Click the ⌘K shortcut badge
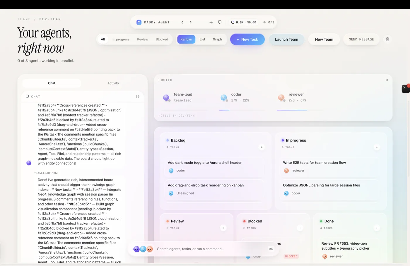The height and width of the screenshot is (266, 410). (271, 249)
